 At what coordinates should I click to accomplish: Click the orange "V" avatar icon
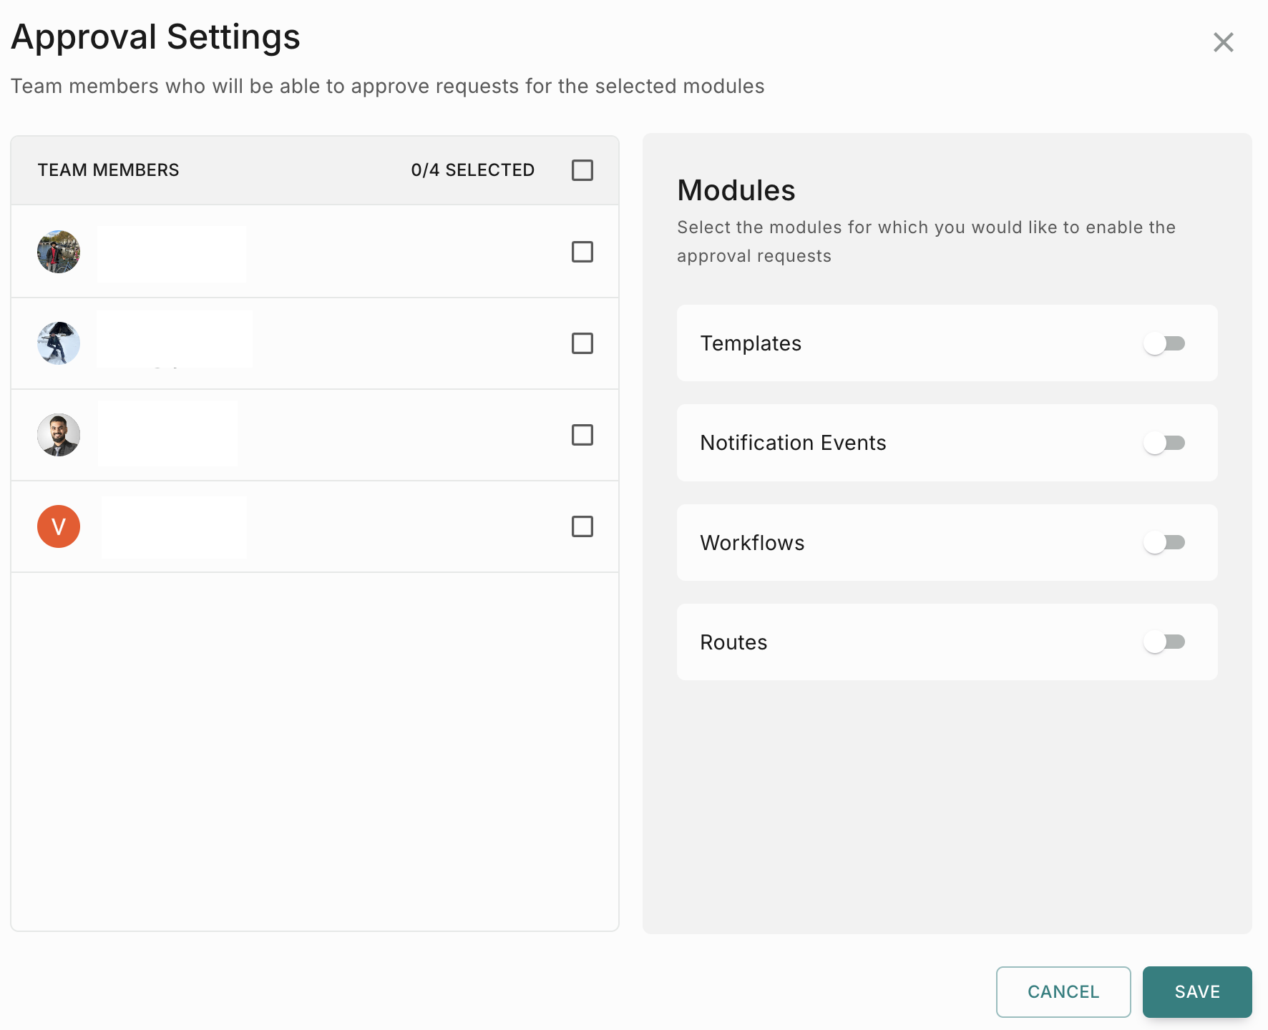coord(59,526)
